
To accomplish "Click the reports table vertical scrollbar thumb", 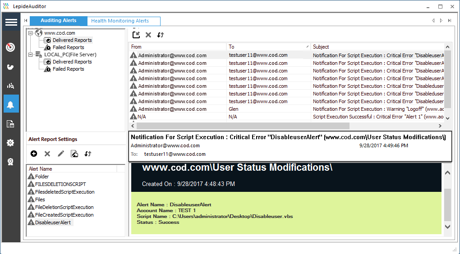I will coord(447,79).
